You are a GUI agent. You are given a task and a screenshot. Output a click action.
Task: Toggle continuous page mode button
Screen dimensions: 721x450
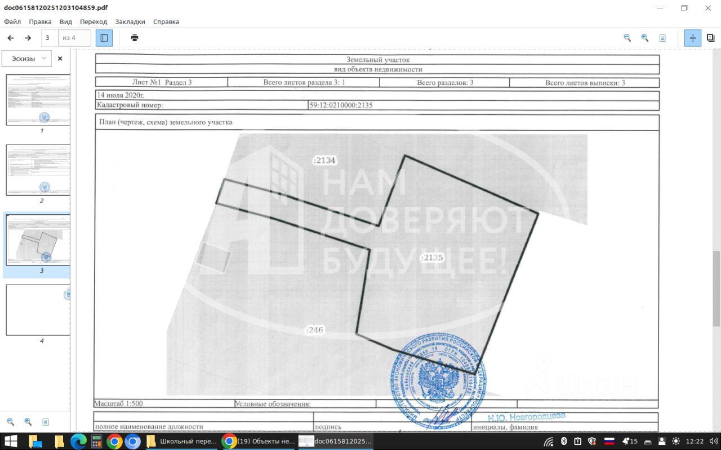693,38
